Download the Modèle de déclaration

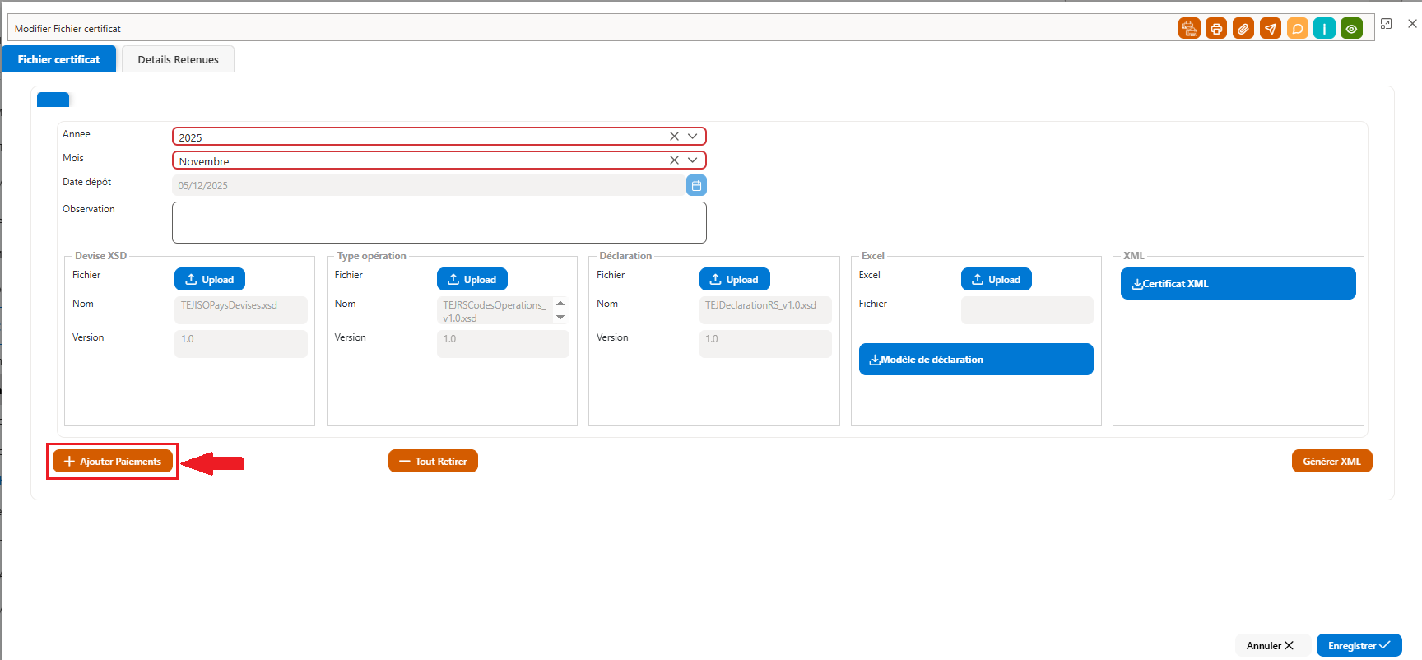point(976,359)
